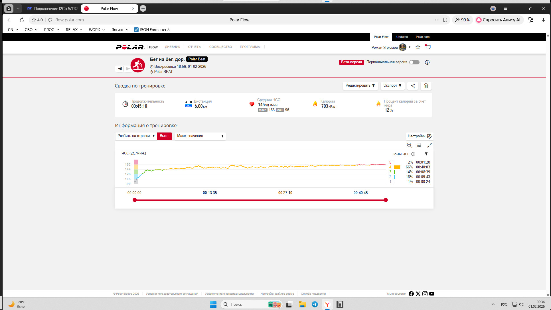
Task: Click the left timeline range handle
Action: point(135,200)
